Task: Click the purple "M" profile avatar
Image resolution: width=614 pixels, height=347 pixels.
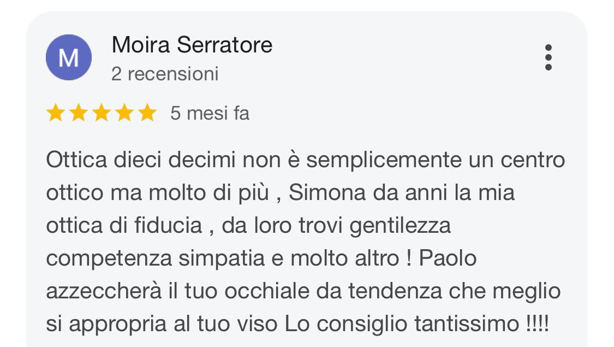Action: pos(69,57)
